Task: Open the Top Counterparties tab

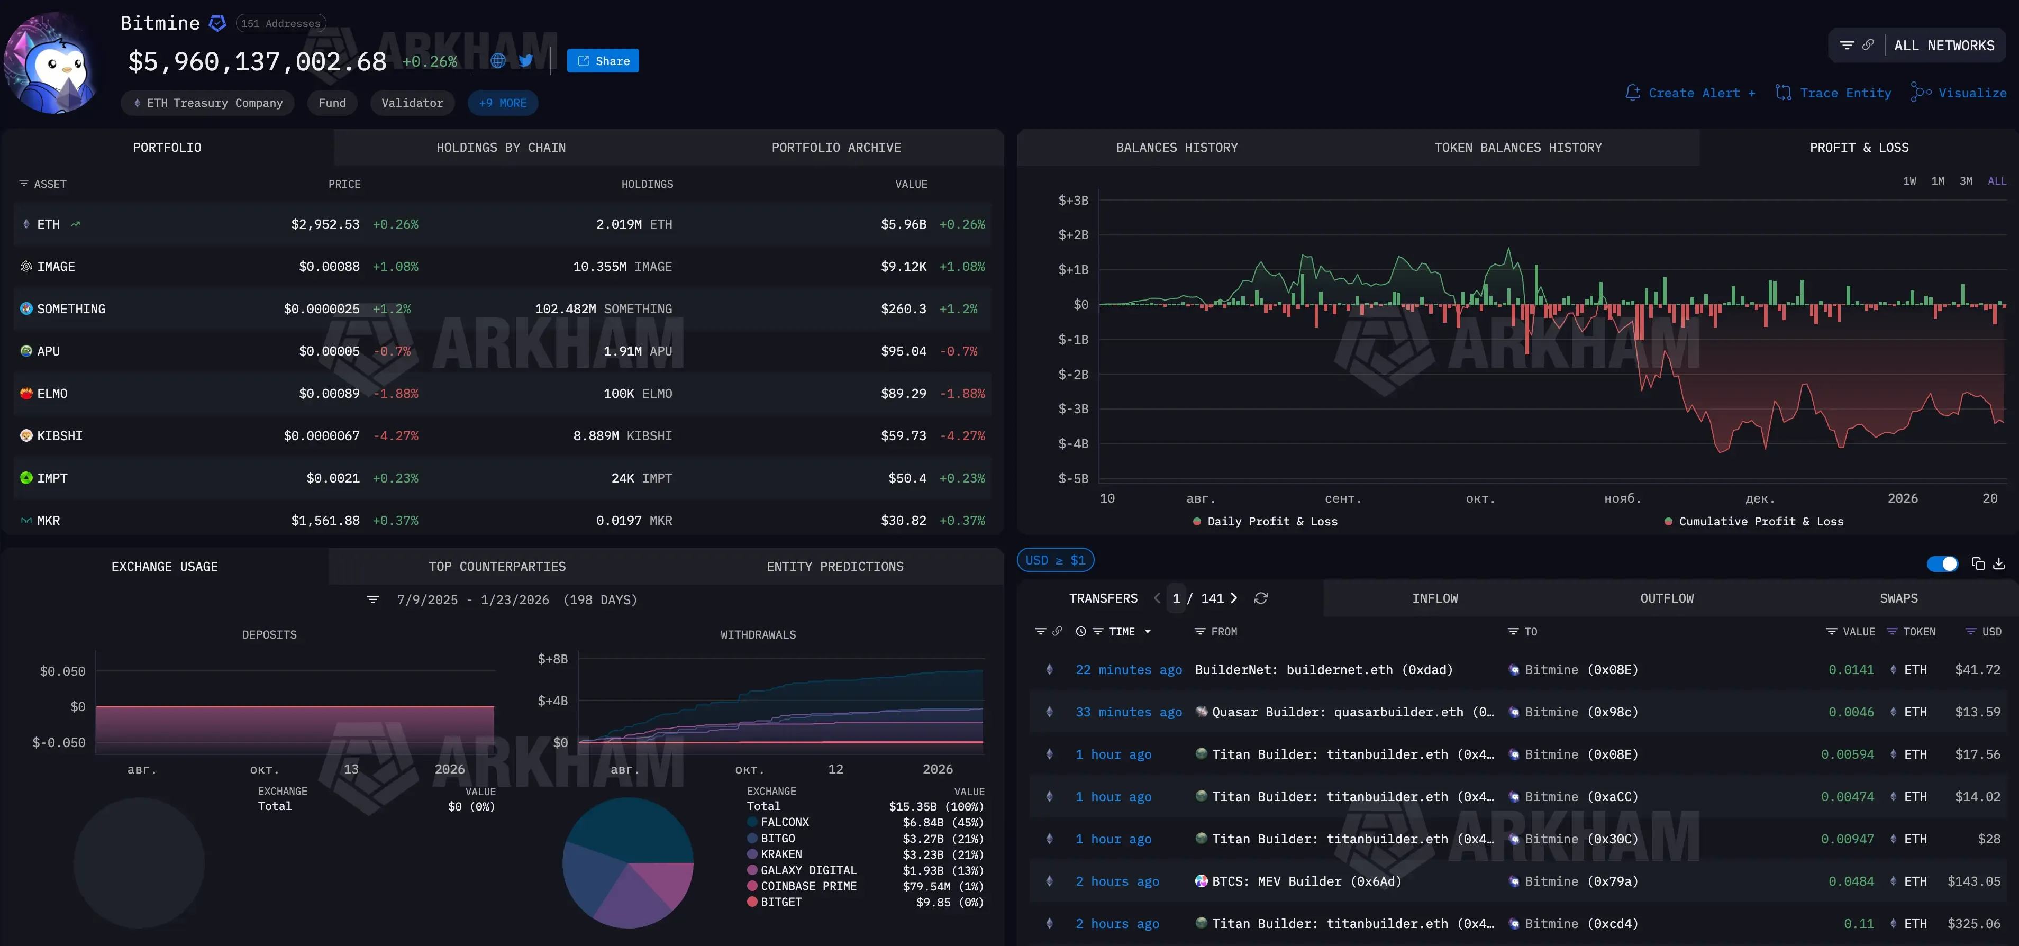Action: [497, 567]
